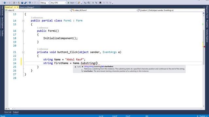
Task: Click the 1 reference link above button1_Click
Action: coord(42,49)
